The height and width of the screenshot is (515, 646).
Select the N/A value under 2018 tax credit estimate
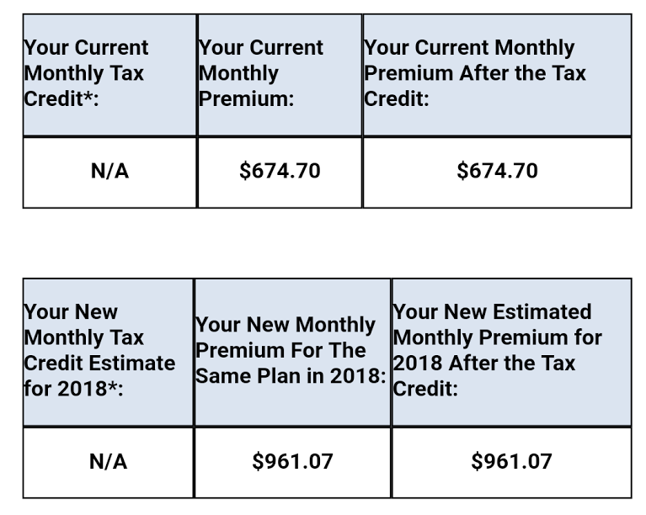point(108,462)
